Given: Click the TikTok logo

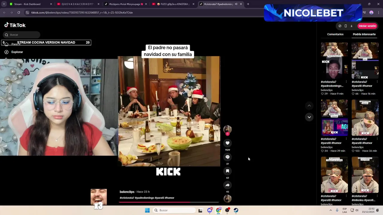Looking at the screenshot, I should click(x=15, y=25).
